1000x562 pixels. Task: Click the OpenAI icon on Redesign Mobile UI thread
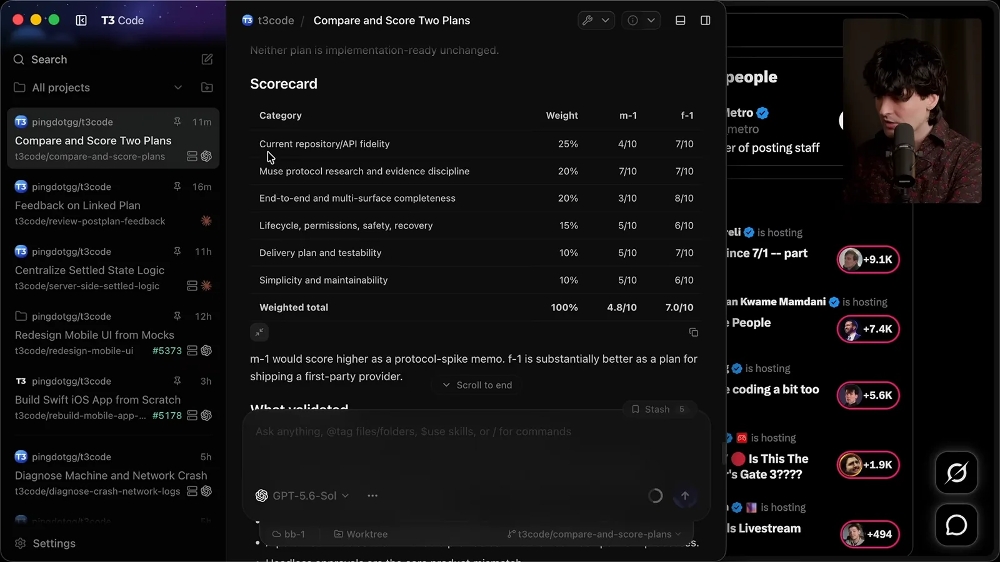coord(206,351)
